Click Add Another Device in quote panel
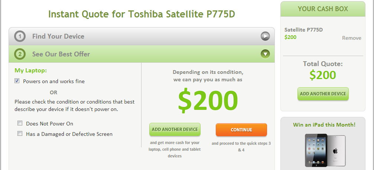374x170 pixels. click(x=175, y=130)
